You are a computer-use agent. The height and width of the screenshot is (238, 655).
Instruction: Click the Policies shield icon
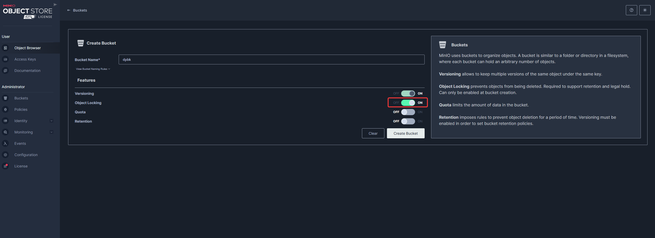tap(5, 109)
